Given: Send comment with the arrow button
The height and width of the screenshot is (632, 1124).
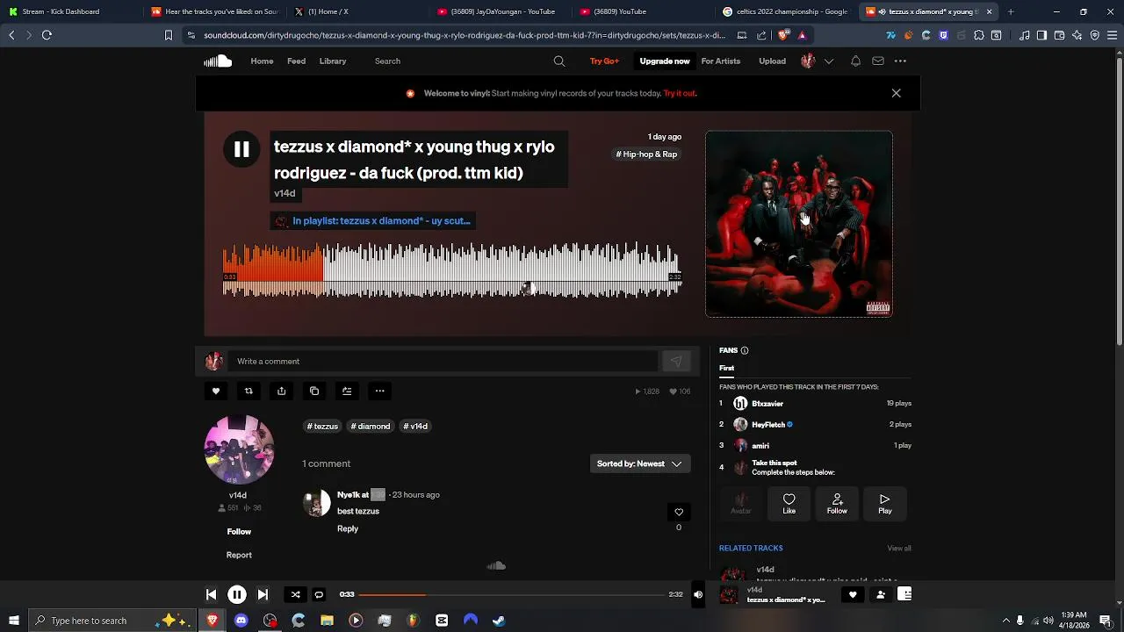Looking at the screenshot, I should pos(676,361).
